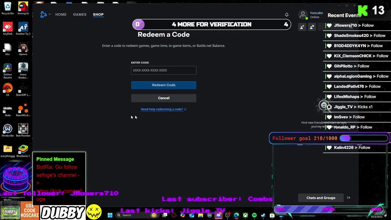391x220 pixels.
Task: Open Opera browser in taskbar
Action: [174, 215]
